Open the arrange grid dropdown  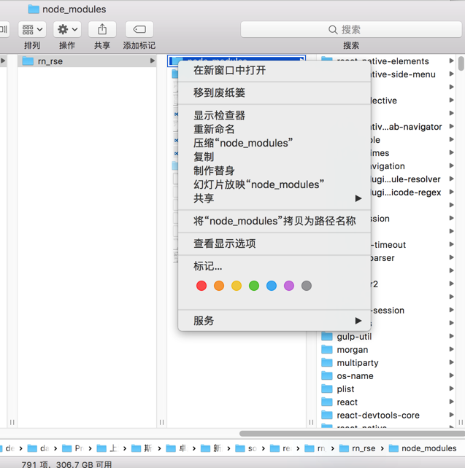point(32,29)
